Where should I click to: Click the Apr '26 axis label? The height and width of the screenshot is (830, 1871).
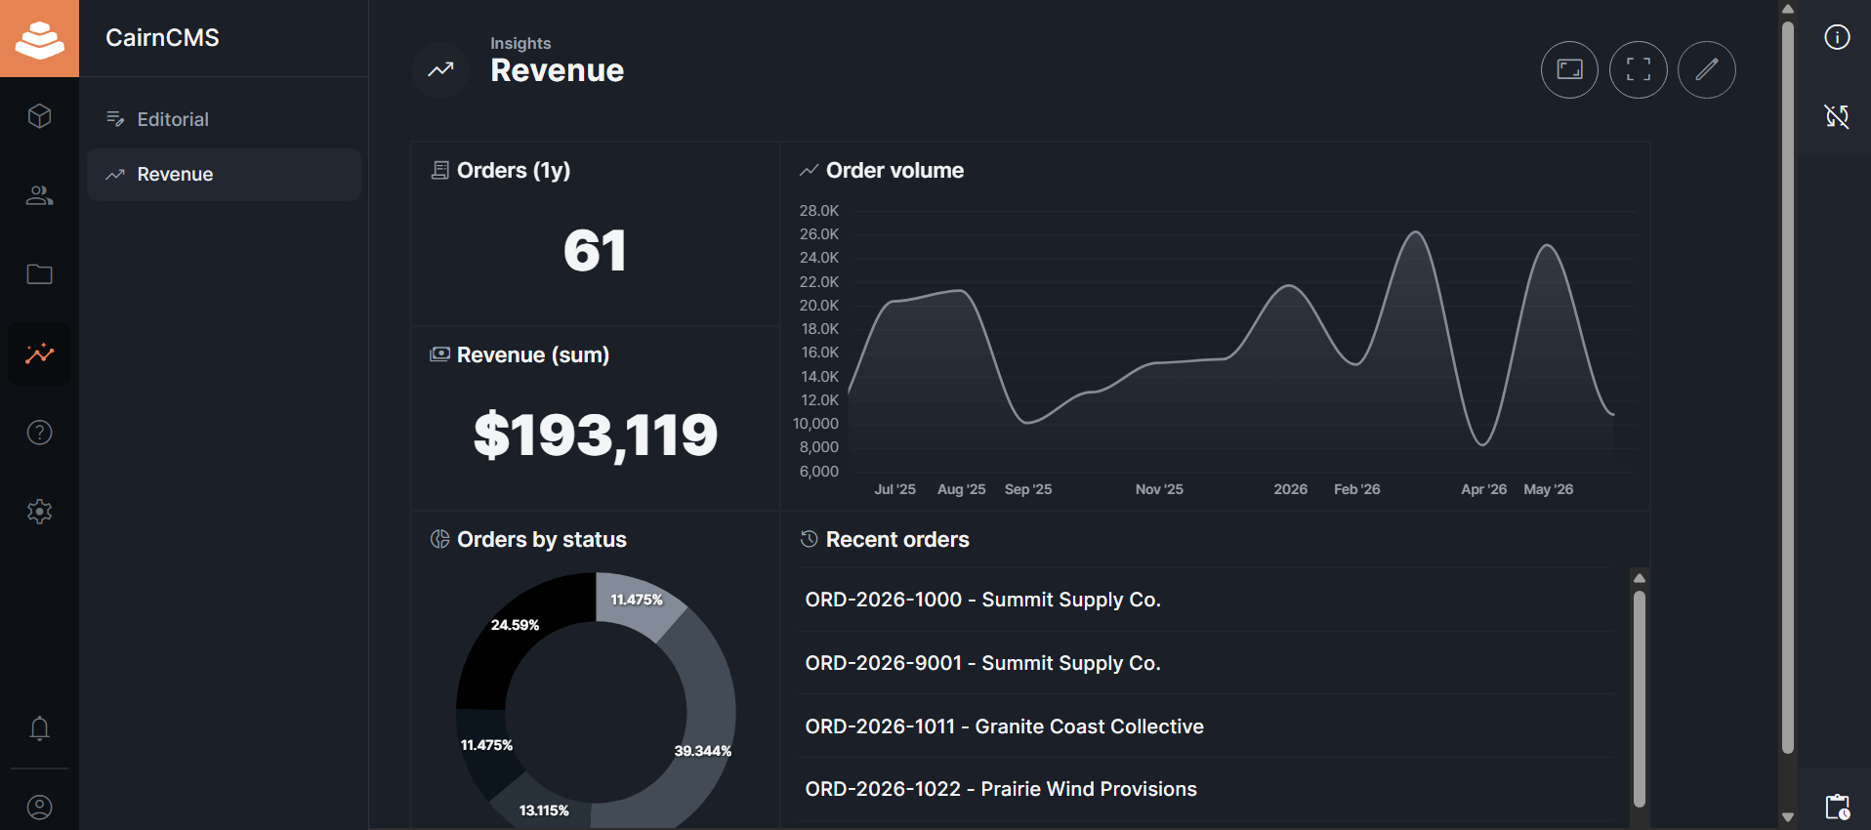tap(1483, 489)
